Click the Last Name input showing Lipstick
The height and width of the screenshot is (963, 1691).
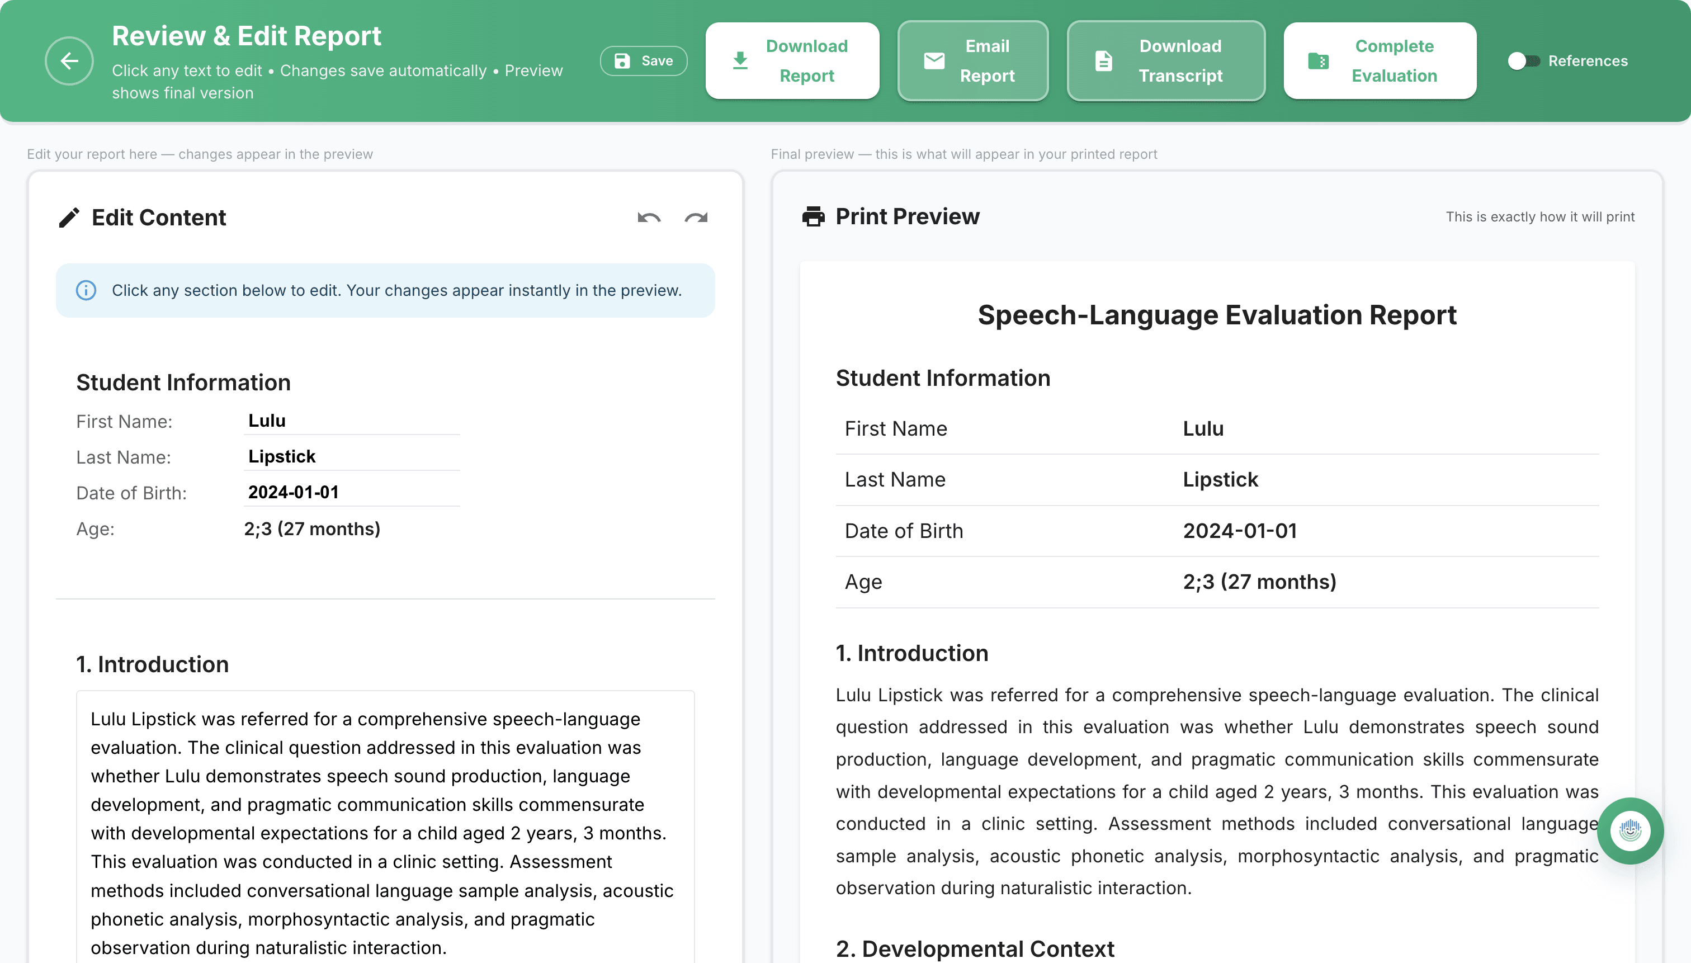pos(352,456)
